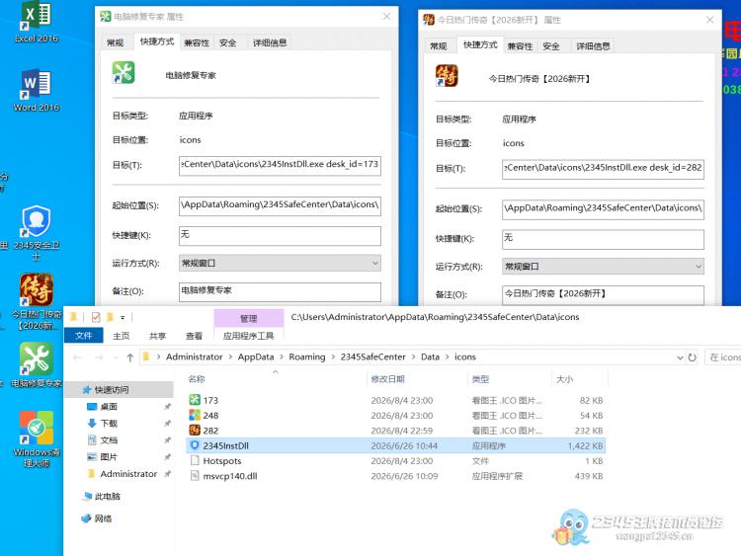Open the 共享 ribbon tab
This screenshot has height=556, width=741.
tap(157, 336)
